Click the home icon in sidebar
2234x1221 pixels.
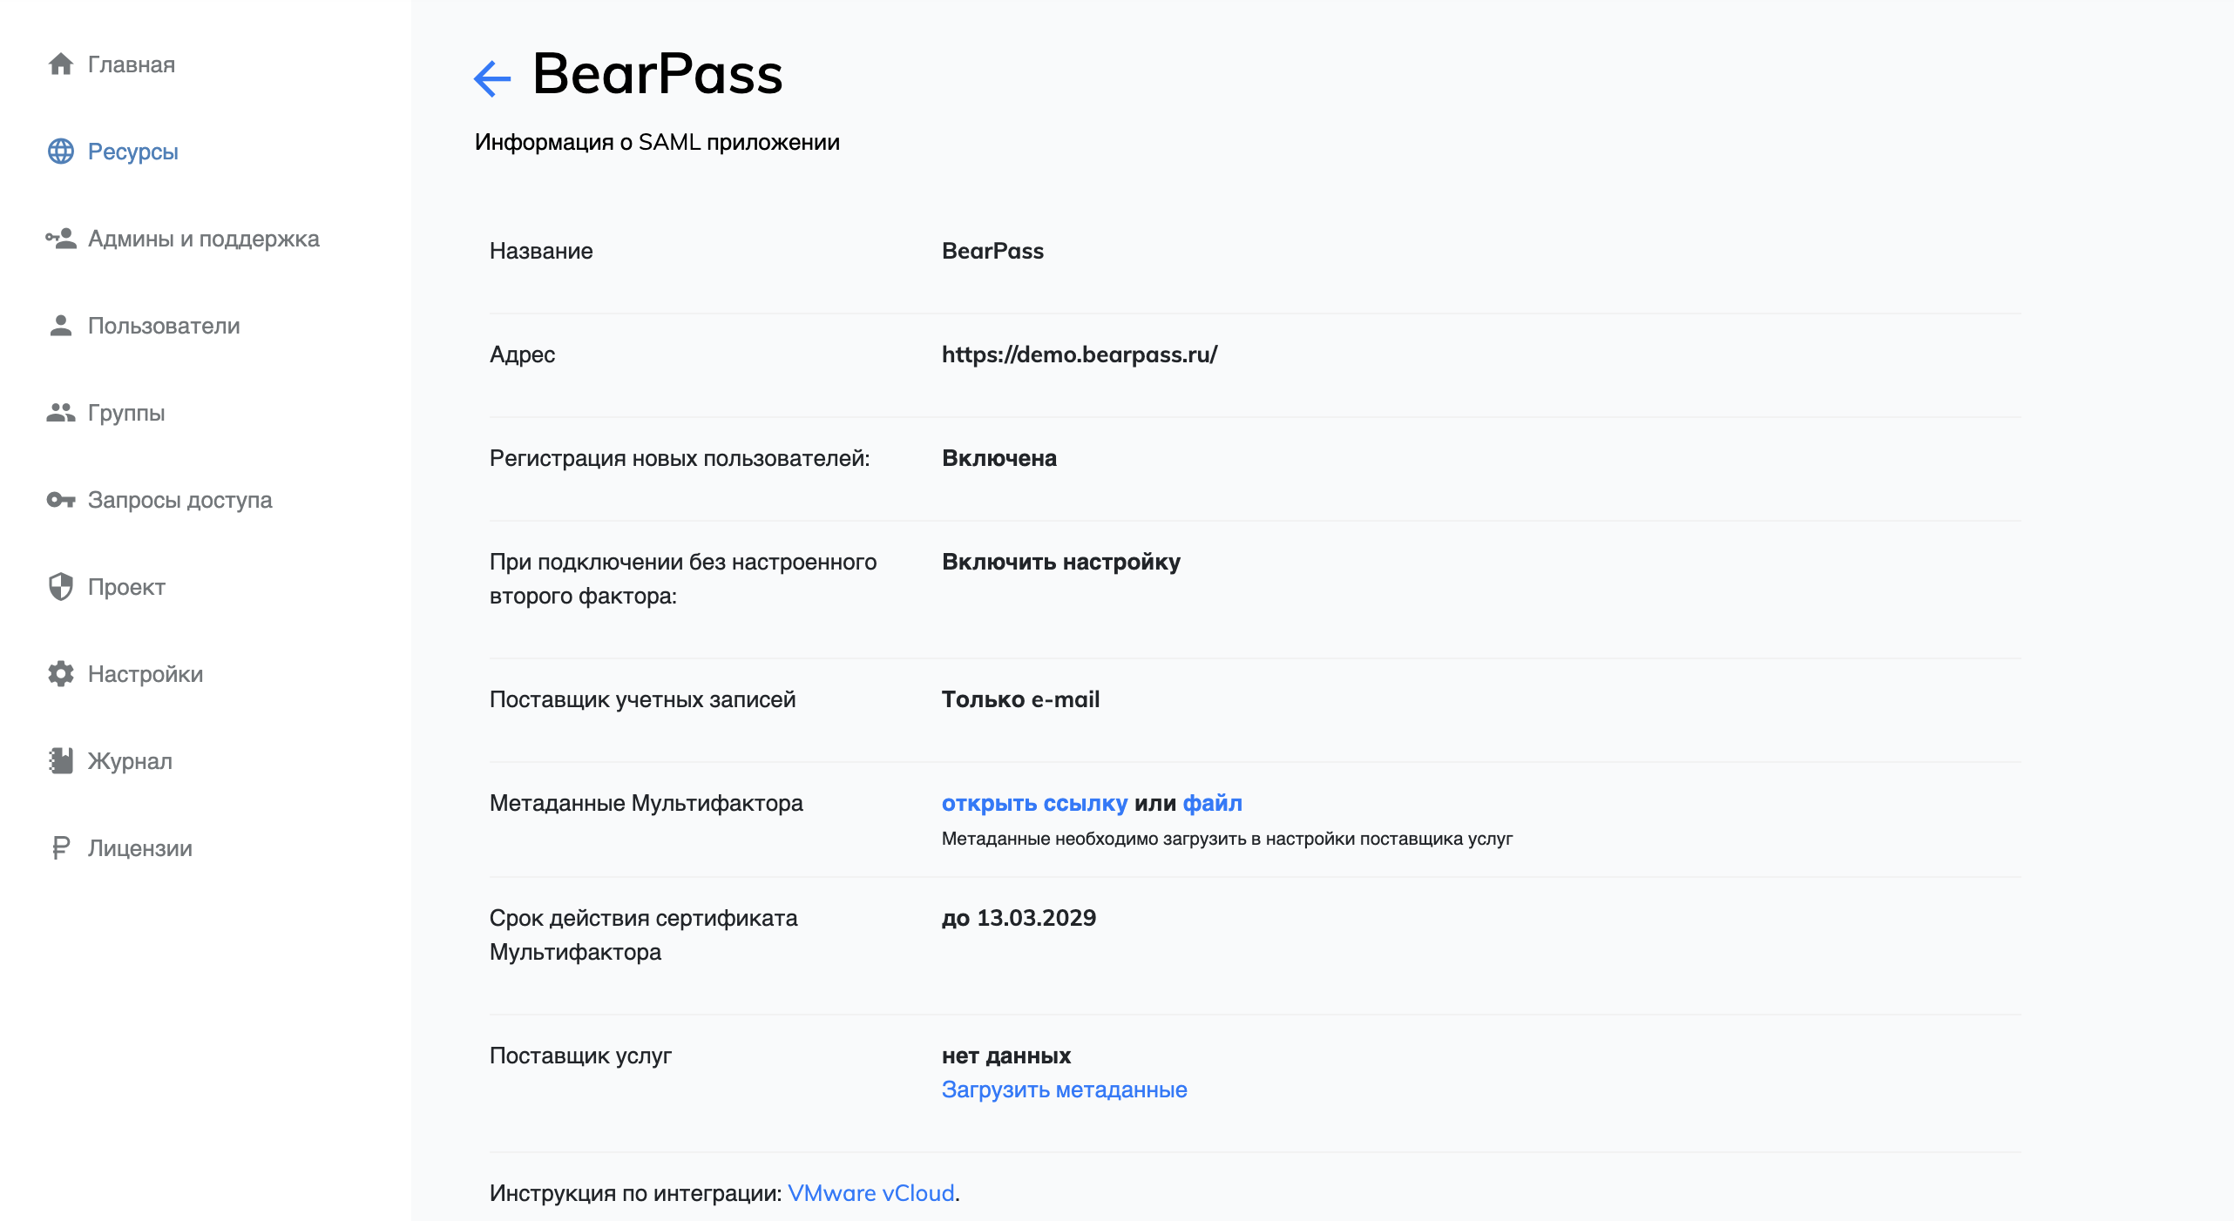tap(61, 64)
